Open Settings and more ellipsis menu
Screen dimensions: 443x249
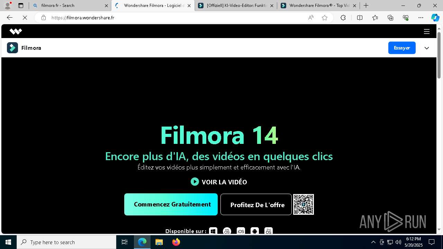tap(421, 18)
